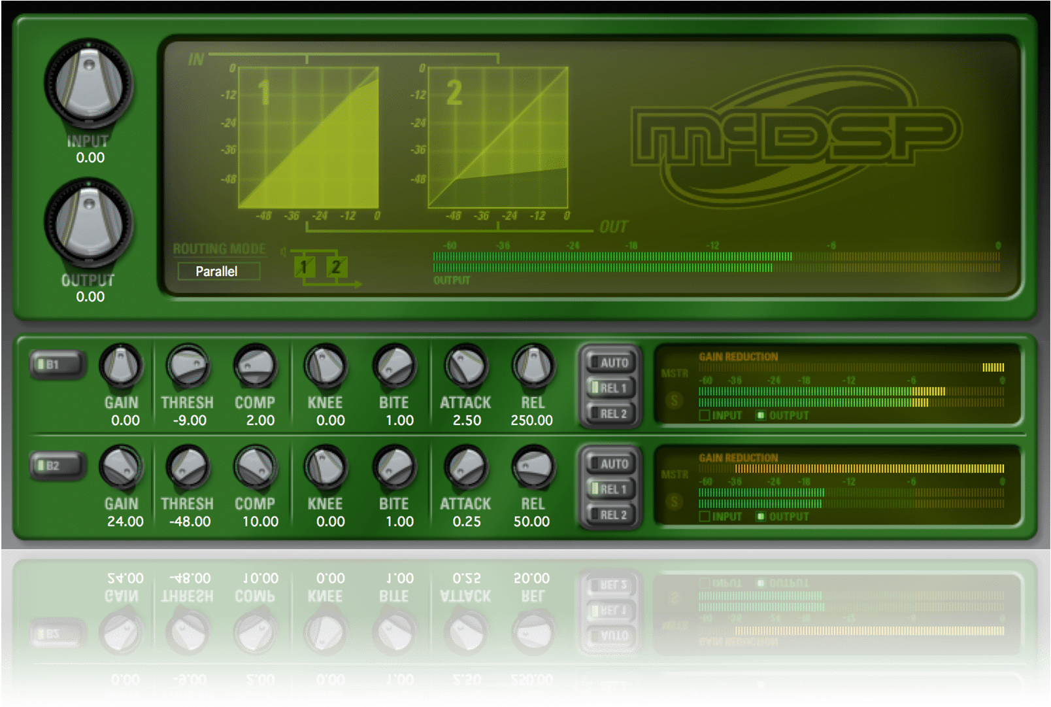Viewport: 1051px width, 707px height.
Task: Click the OUTPUT gain knob
Action: tap(89, 223)
